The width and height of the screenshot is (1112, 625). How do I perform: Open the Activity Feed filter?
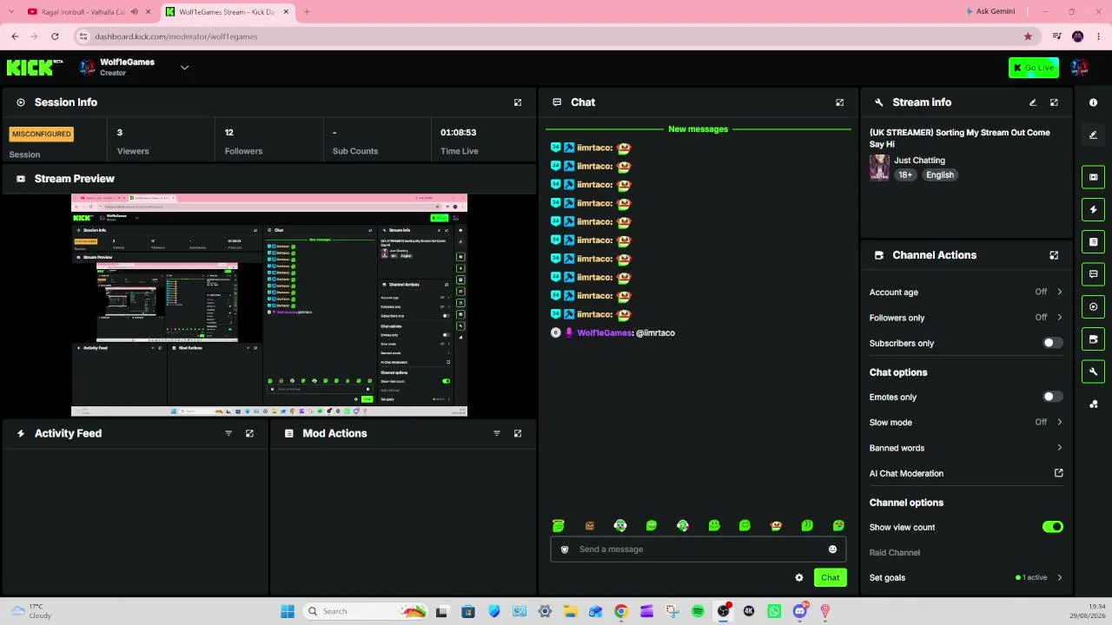tap(228, 433)
